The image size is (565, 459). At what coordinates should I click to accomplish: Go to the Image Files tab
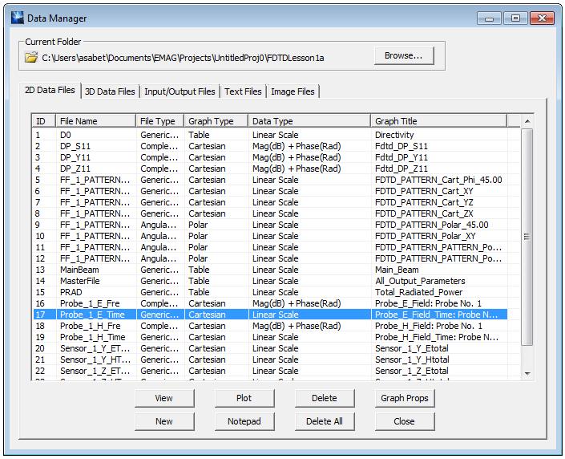(x=293, y=91)
